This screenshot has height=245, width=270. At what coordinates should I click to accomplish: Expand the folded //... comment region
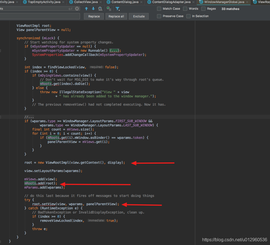(29, 117)
